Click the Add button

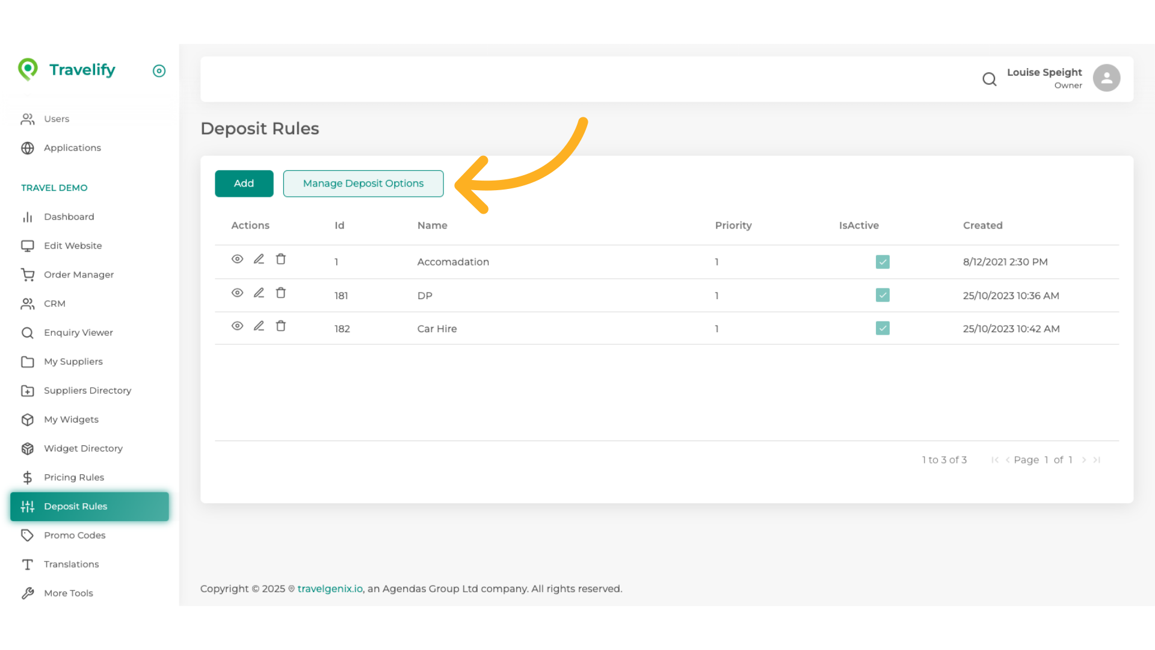pyautogui.click(x=244, y=183)
